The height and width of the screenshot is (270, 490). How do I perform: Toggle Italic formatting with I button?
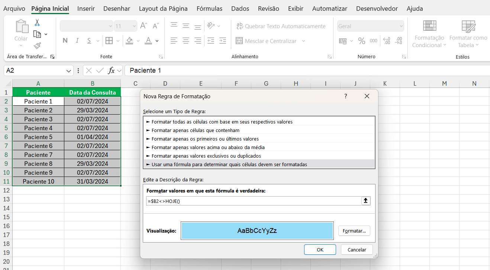tap(77, 41)
